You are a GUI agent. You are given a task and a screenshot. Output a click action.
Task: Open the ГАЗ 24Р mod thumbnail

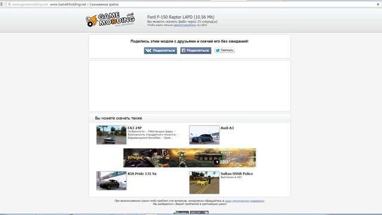click(112, 135)
